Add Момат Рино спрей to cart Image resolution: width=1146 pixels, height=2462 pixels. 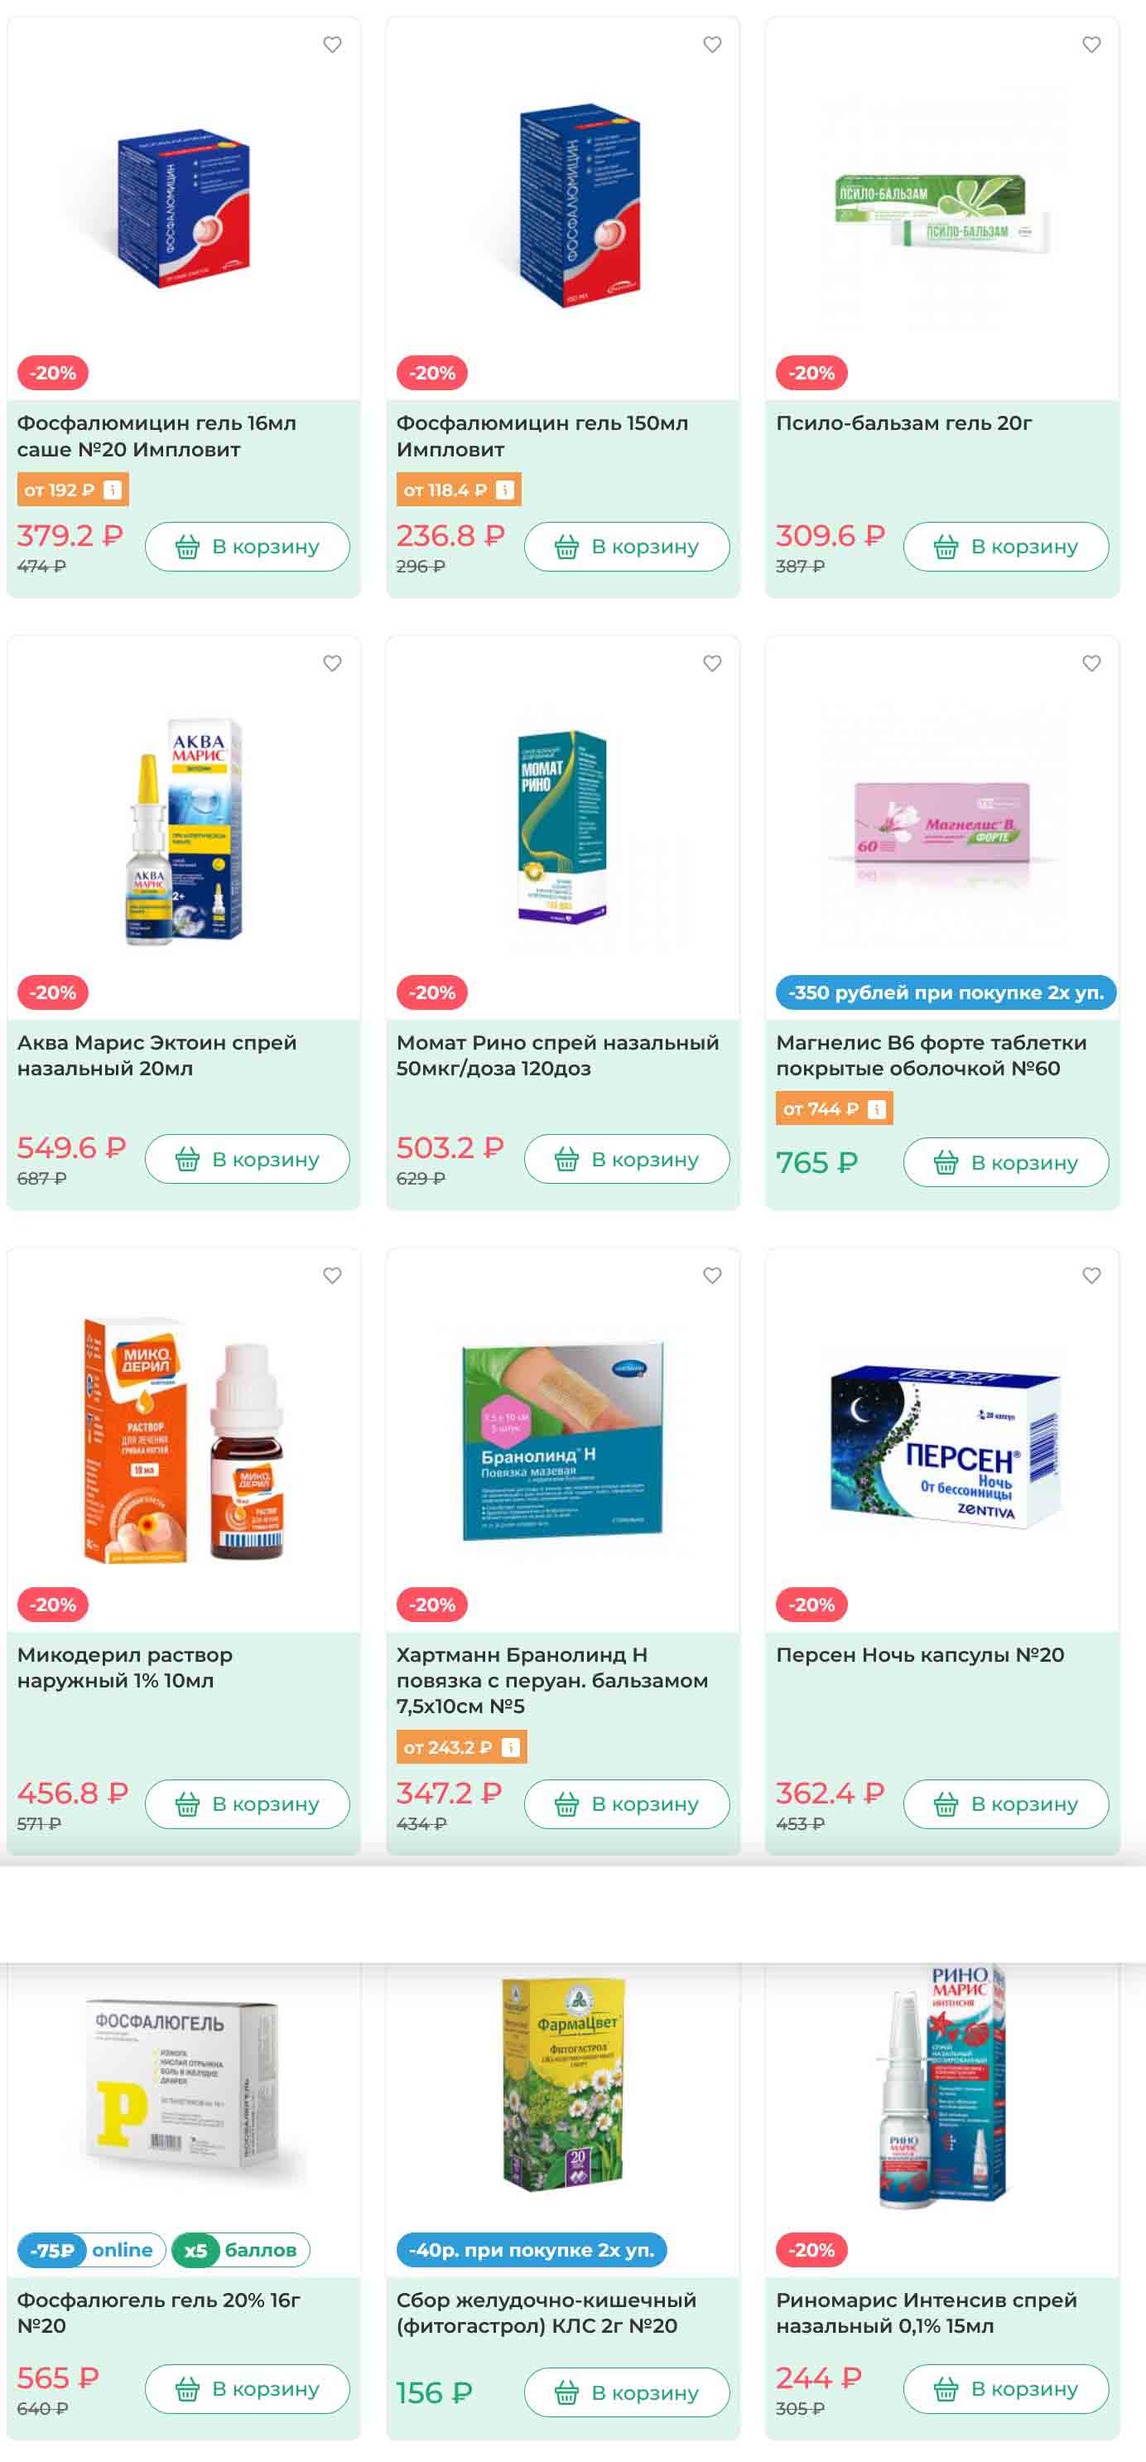[627, 1159]
